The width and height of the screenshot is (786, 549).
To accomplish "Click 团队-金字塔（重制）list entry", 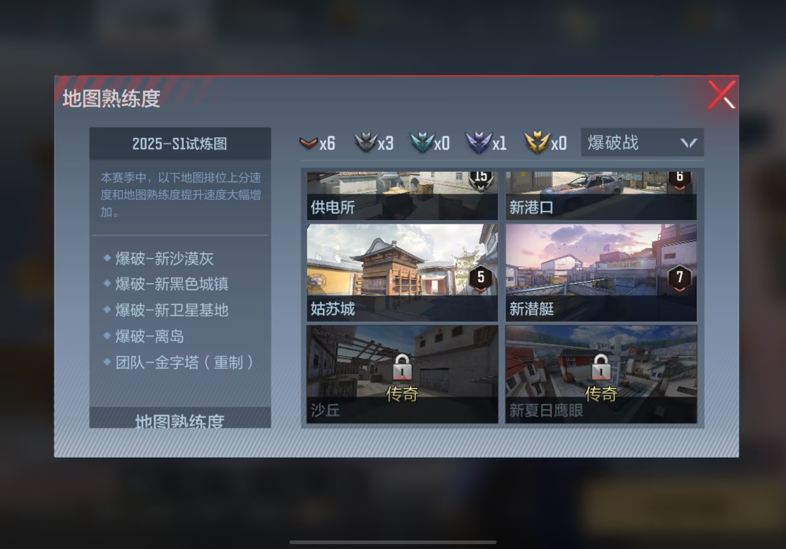I will [185, 362].
